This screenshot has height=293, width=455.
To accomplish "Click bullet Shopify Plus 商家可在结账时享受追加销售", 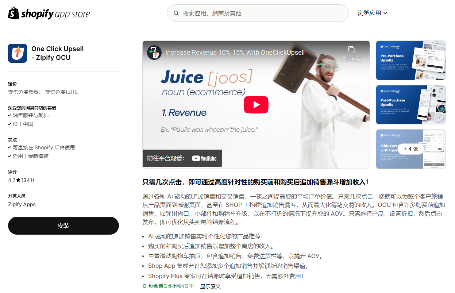I will 226,276.
